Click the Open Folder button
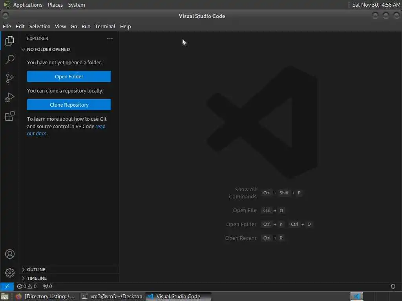The width and height of the screenshot is (402, 301). 69,76
